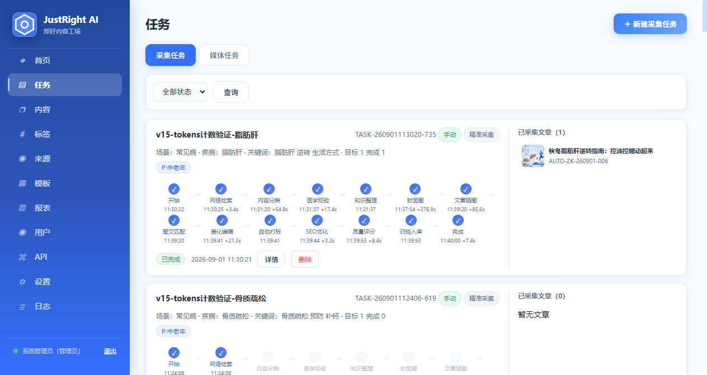Click the JustRight AI hexagon logo
707x375 pixels.
click(x=25, y=25)
